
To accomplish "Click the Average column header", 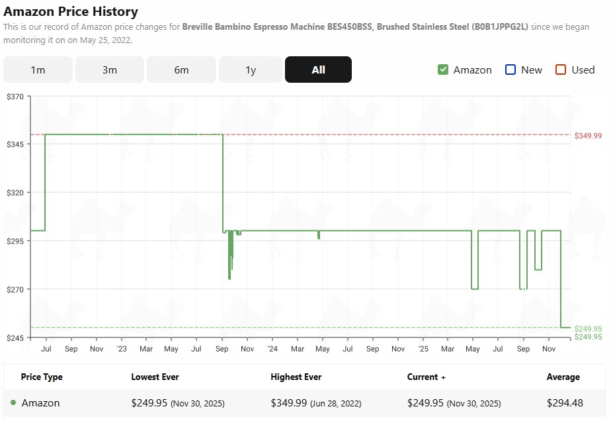I will [x=563, y=377].
